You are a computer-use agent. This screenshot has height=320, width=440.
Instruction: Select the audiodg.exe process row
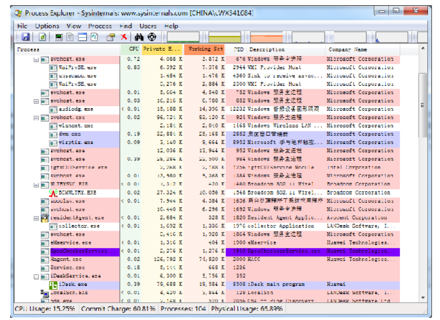coord(208,110)
